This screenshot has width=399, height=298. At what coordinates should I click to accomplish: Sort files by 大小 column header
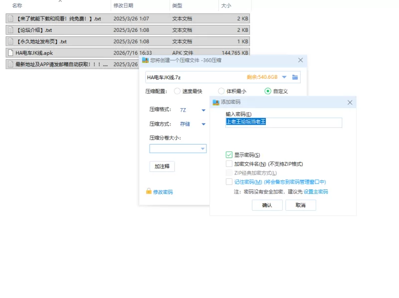226,5
